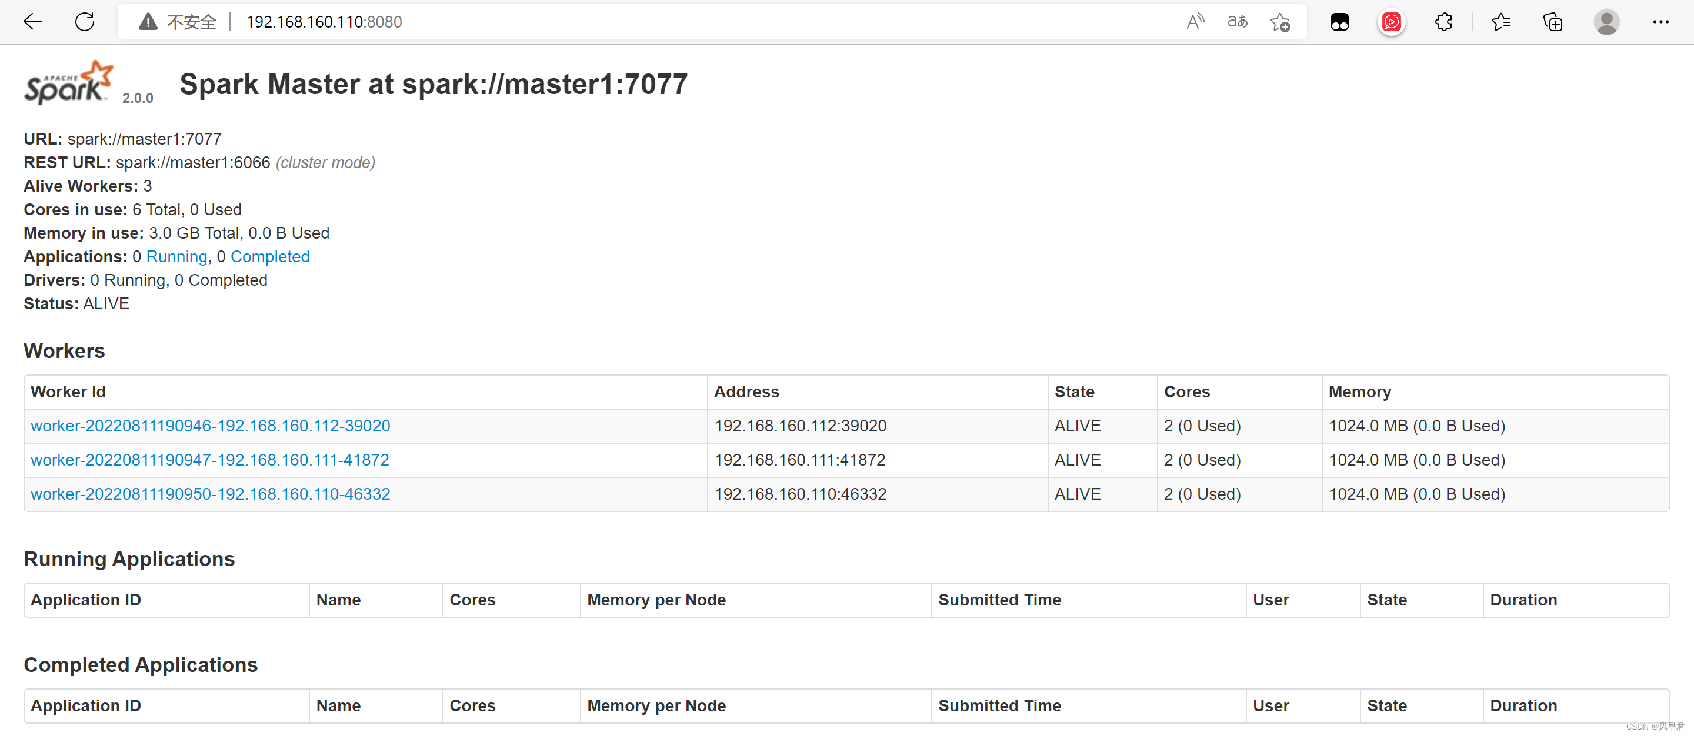1694x736 pixels.
Task: Open the Collections icon
Action: tap(1553, 22)
